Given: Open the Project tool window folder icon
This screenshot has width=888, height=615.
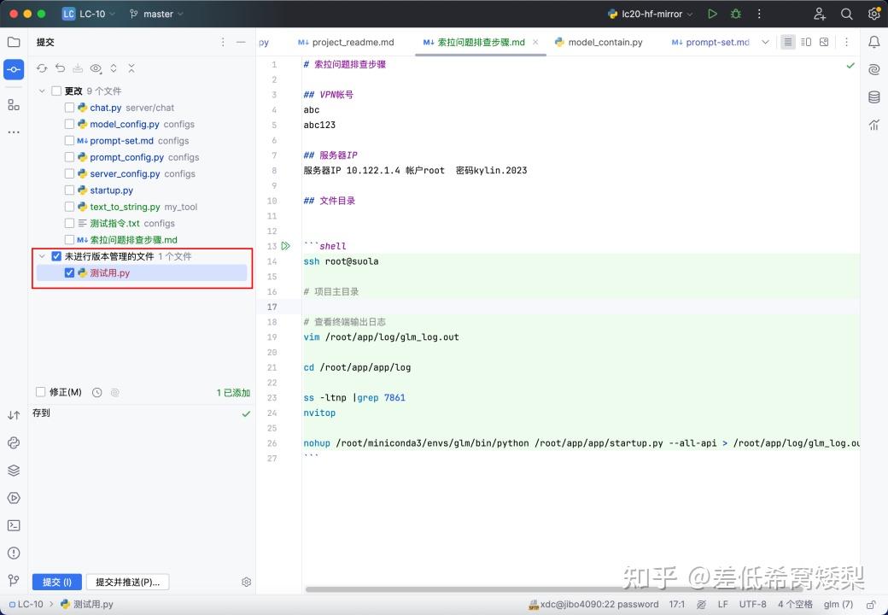Looking at the screenshot, I should (14, 42).
